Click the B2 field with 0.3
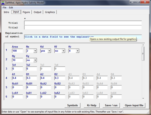151x115 pixels. (60, 78)
